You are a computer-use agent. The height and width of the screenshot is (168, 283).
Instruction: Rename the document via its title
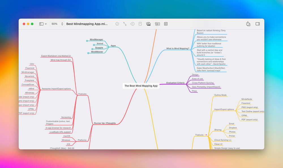point(87,24)
